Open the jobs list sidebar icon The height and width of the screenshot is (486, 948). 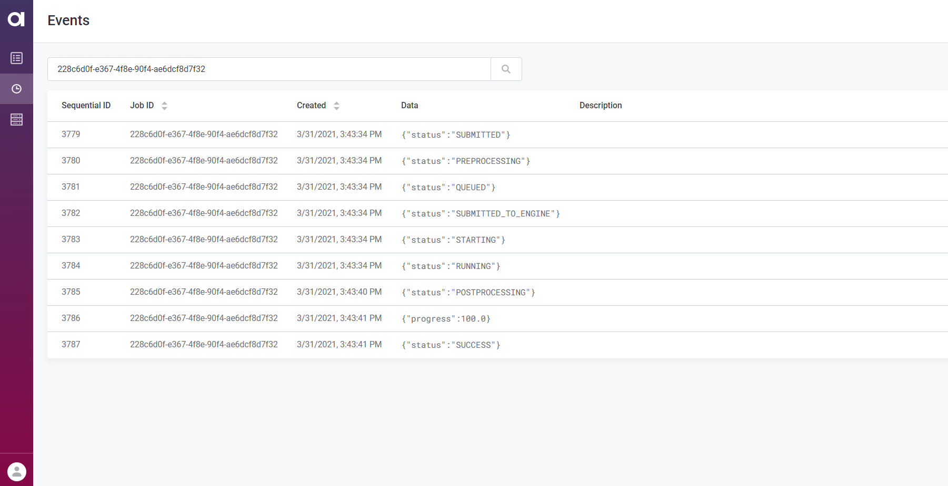[x=16, y=58]
